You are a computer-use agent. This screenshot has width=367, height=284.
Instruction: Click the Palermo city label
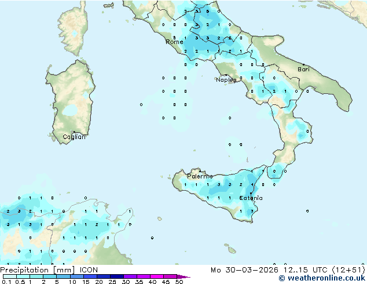200,176
